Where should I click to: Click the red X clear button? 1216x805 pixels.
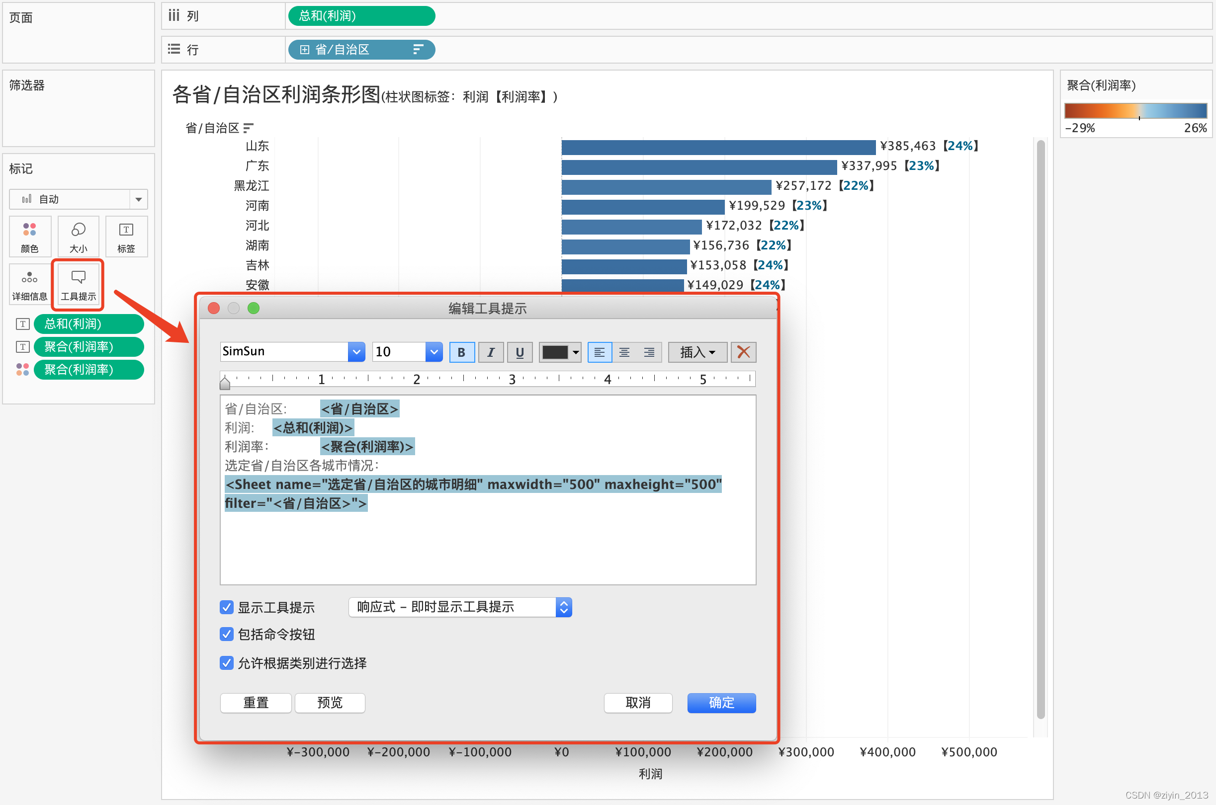pyautogui.click(x=743, y=352)
